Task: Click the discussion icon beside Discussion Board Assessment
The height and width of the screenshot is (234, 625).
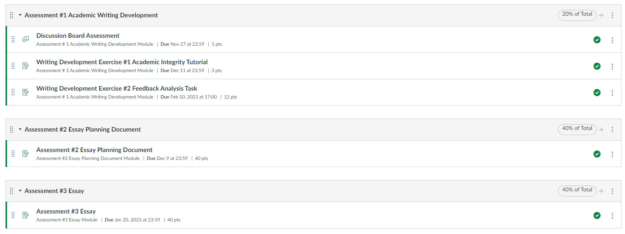Action: pyautogui.click(x=26, y=39)
